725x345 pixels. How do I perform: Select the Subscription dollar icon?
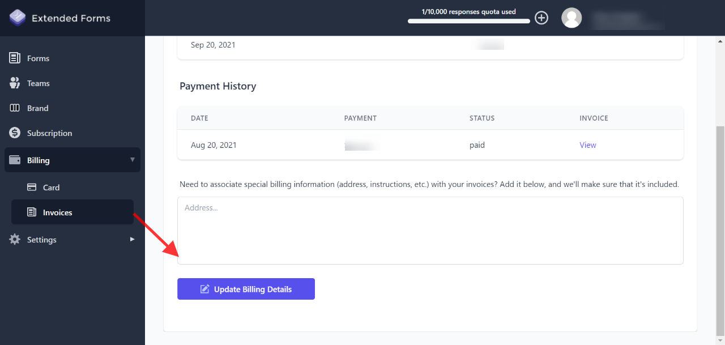tap(14, 133)
